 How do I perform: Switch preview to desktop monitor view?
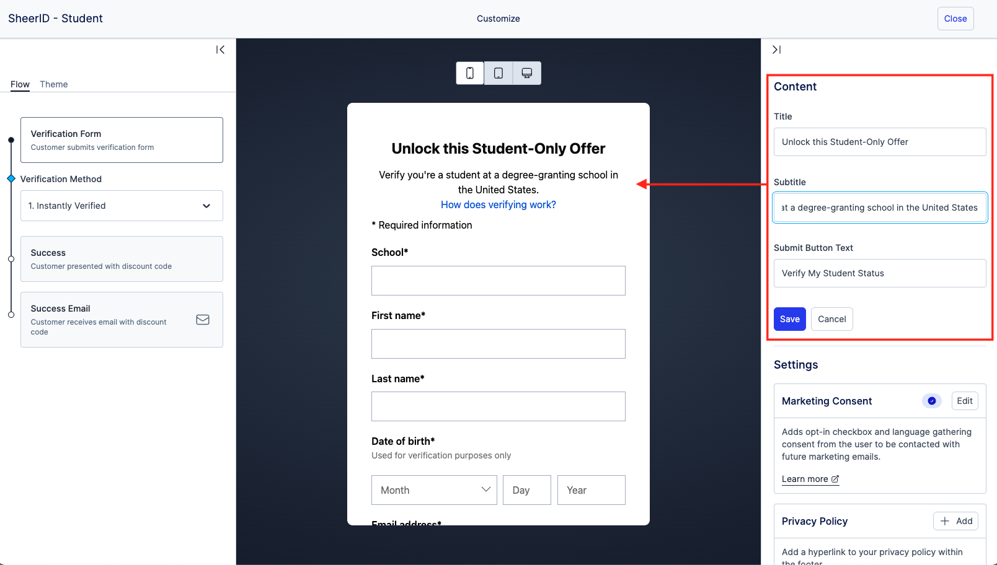[x=527, y=73]
